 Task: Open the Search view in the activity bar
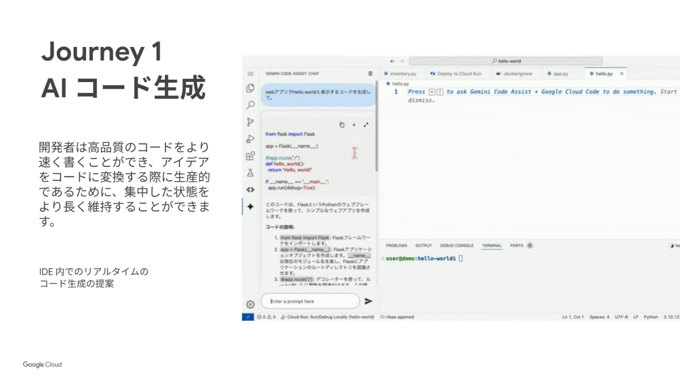click(250, 105)
